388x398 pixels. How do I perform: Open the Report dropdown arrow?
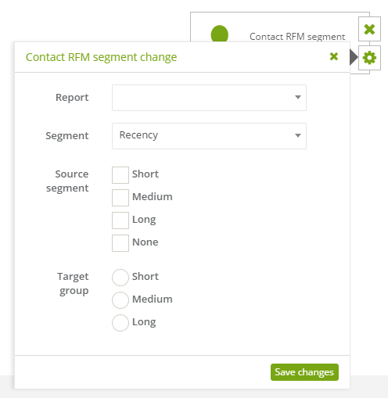point(298,97)
